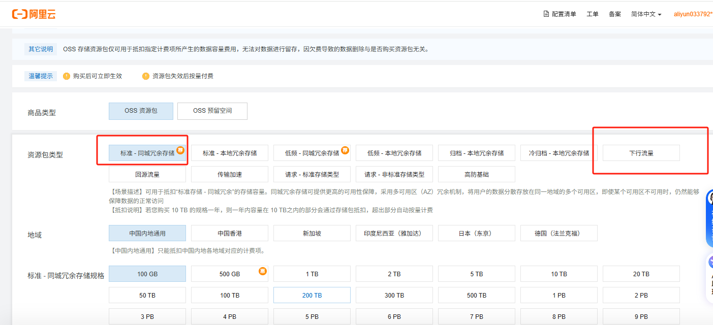Choose the 300 TB specification
The image size is (713, 325).
[394, 295]
